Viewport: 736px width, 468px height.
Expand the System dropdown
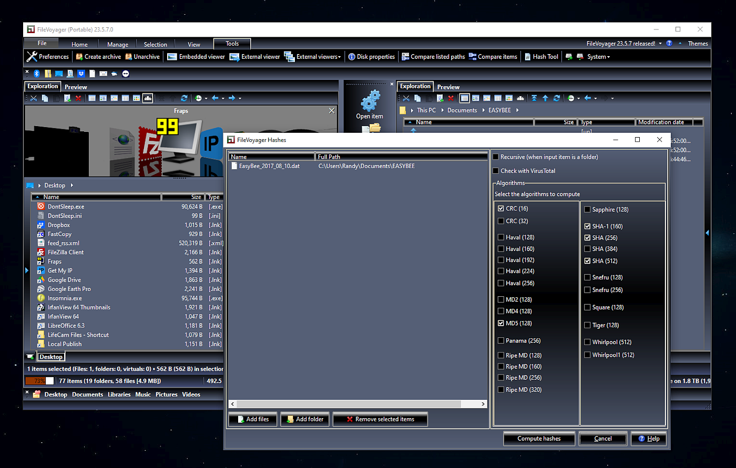(x=608, y=57)
